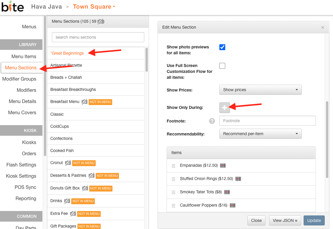Click the Footnote help question mark icon
Viewport: 333px width, 229px height.
[212, 121]
